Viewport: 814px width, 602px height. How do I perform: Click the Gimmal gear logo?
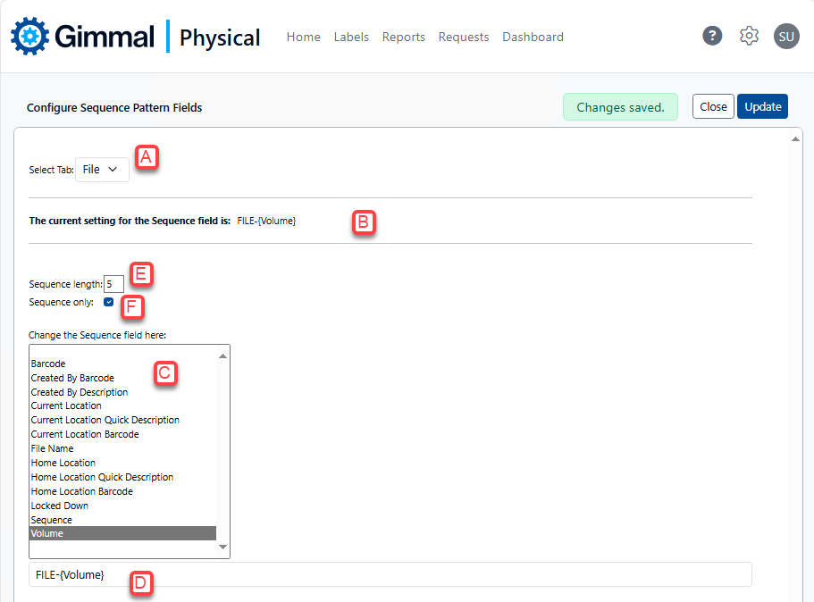coord(29,37)
